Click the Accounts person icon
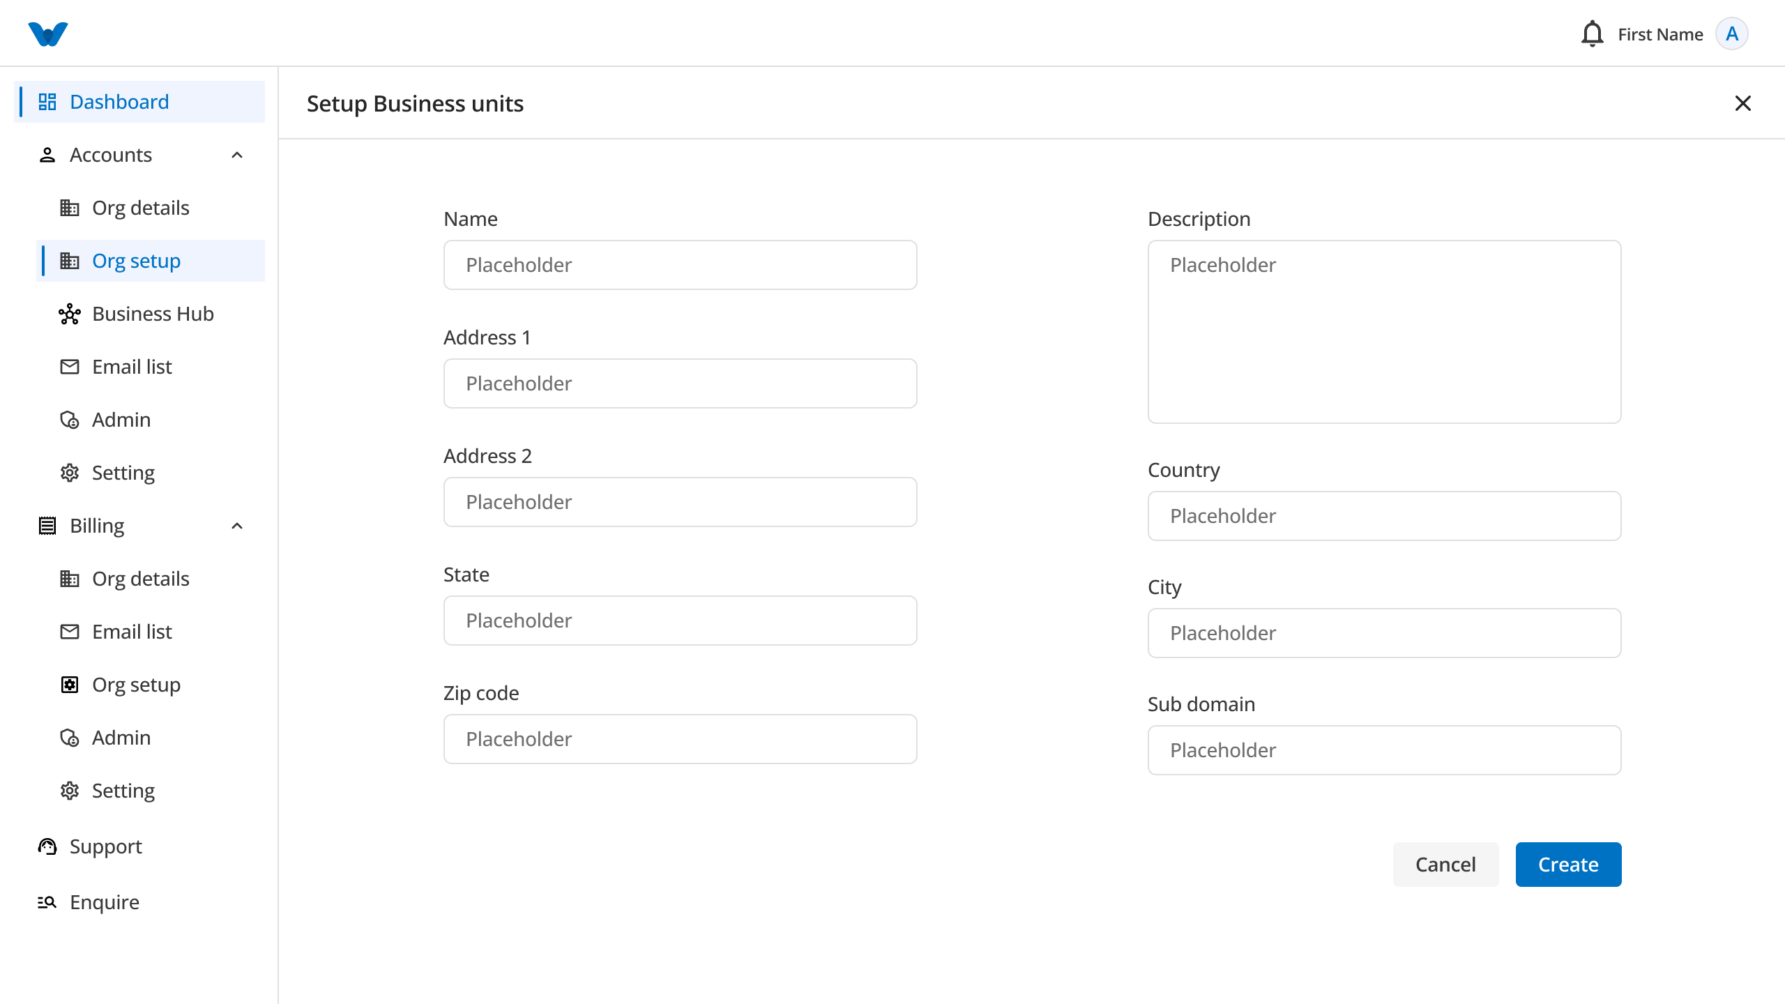1785x1004 pixels. coord(47,155)
